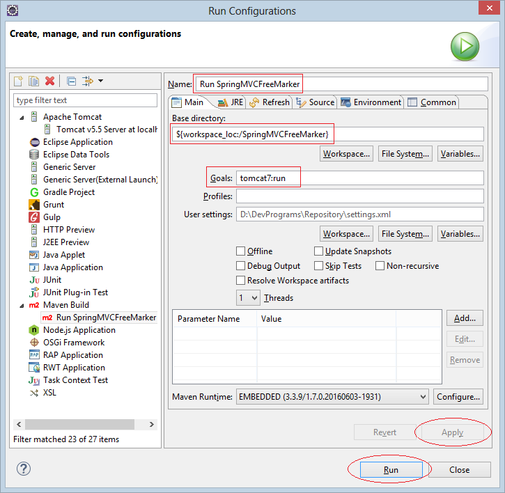Viewport: 505px width, 493px height.
Task: Open the Common tab
Action: (433, 102)
